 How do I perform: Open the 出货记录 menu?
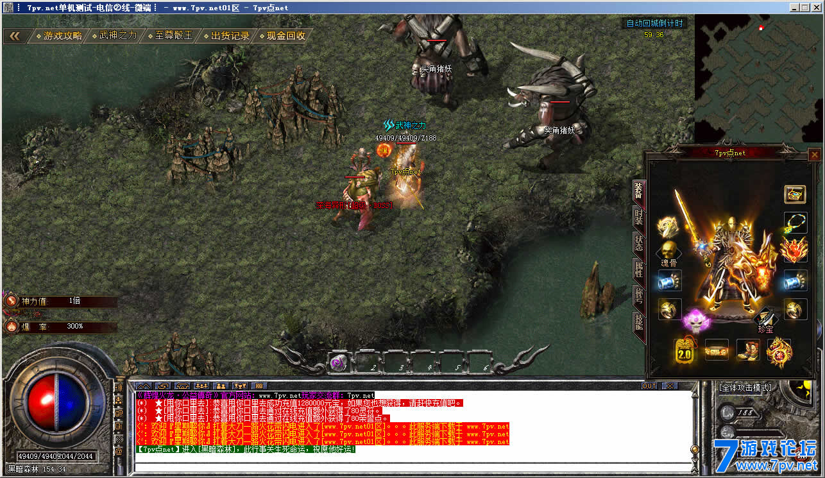click(226, 36)
